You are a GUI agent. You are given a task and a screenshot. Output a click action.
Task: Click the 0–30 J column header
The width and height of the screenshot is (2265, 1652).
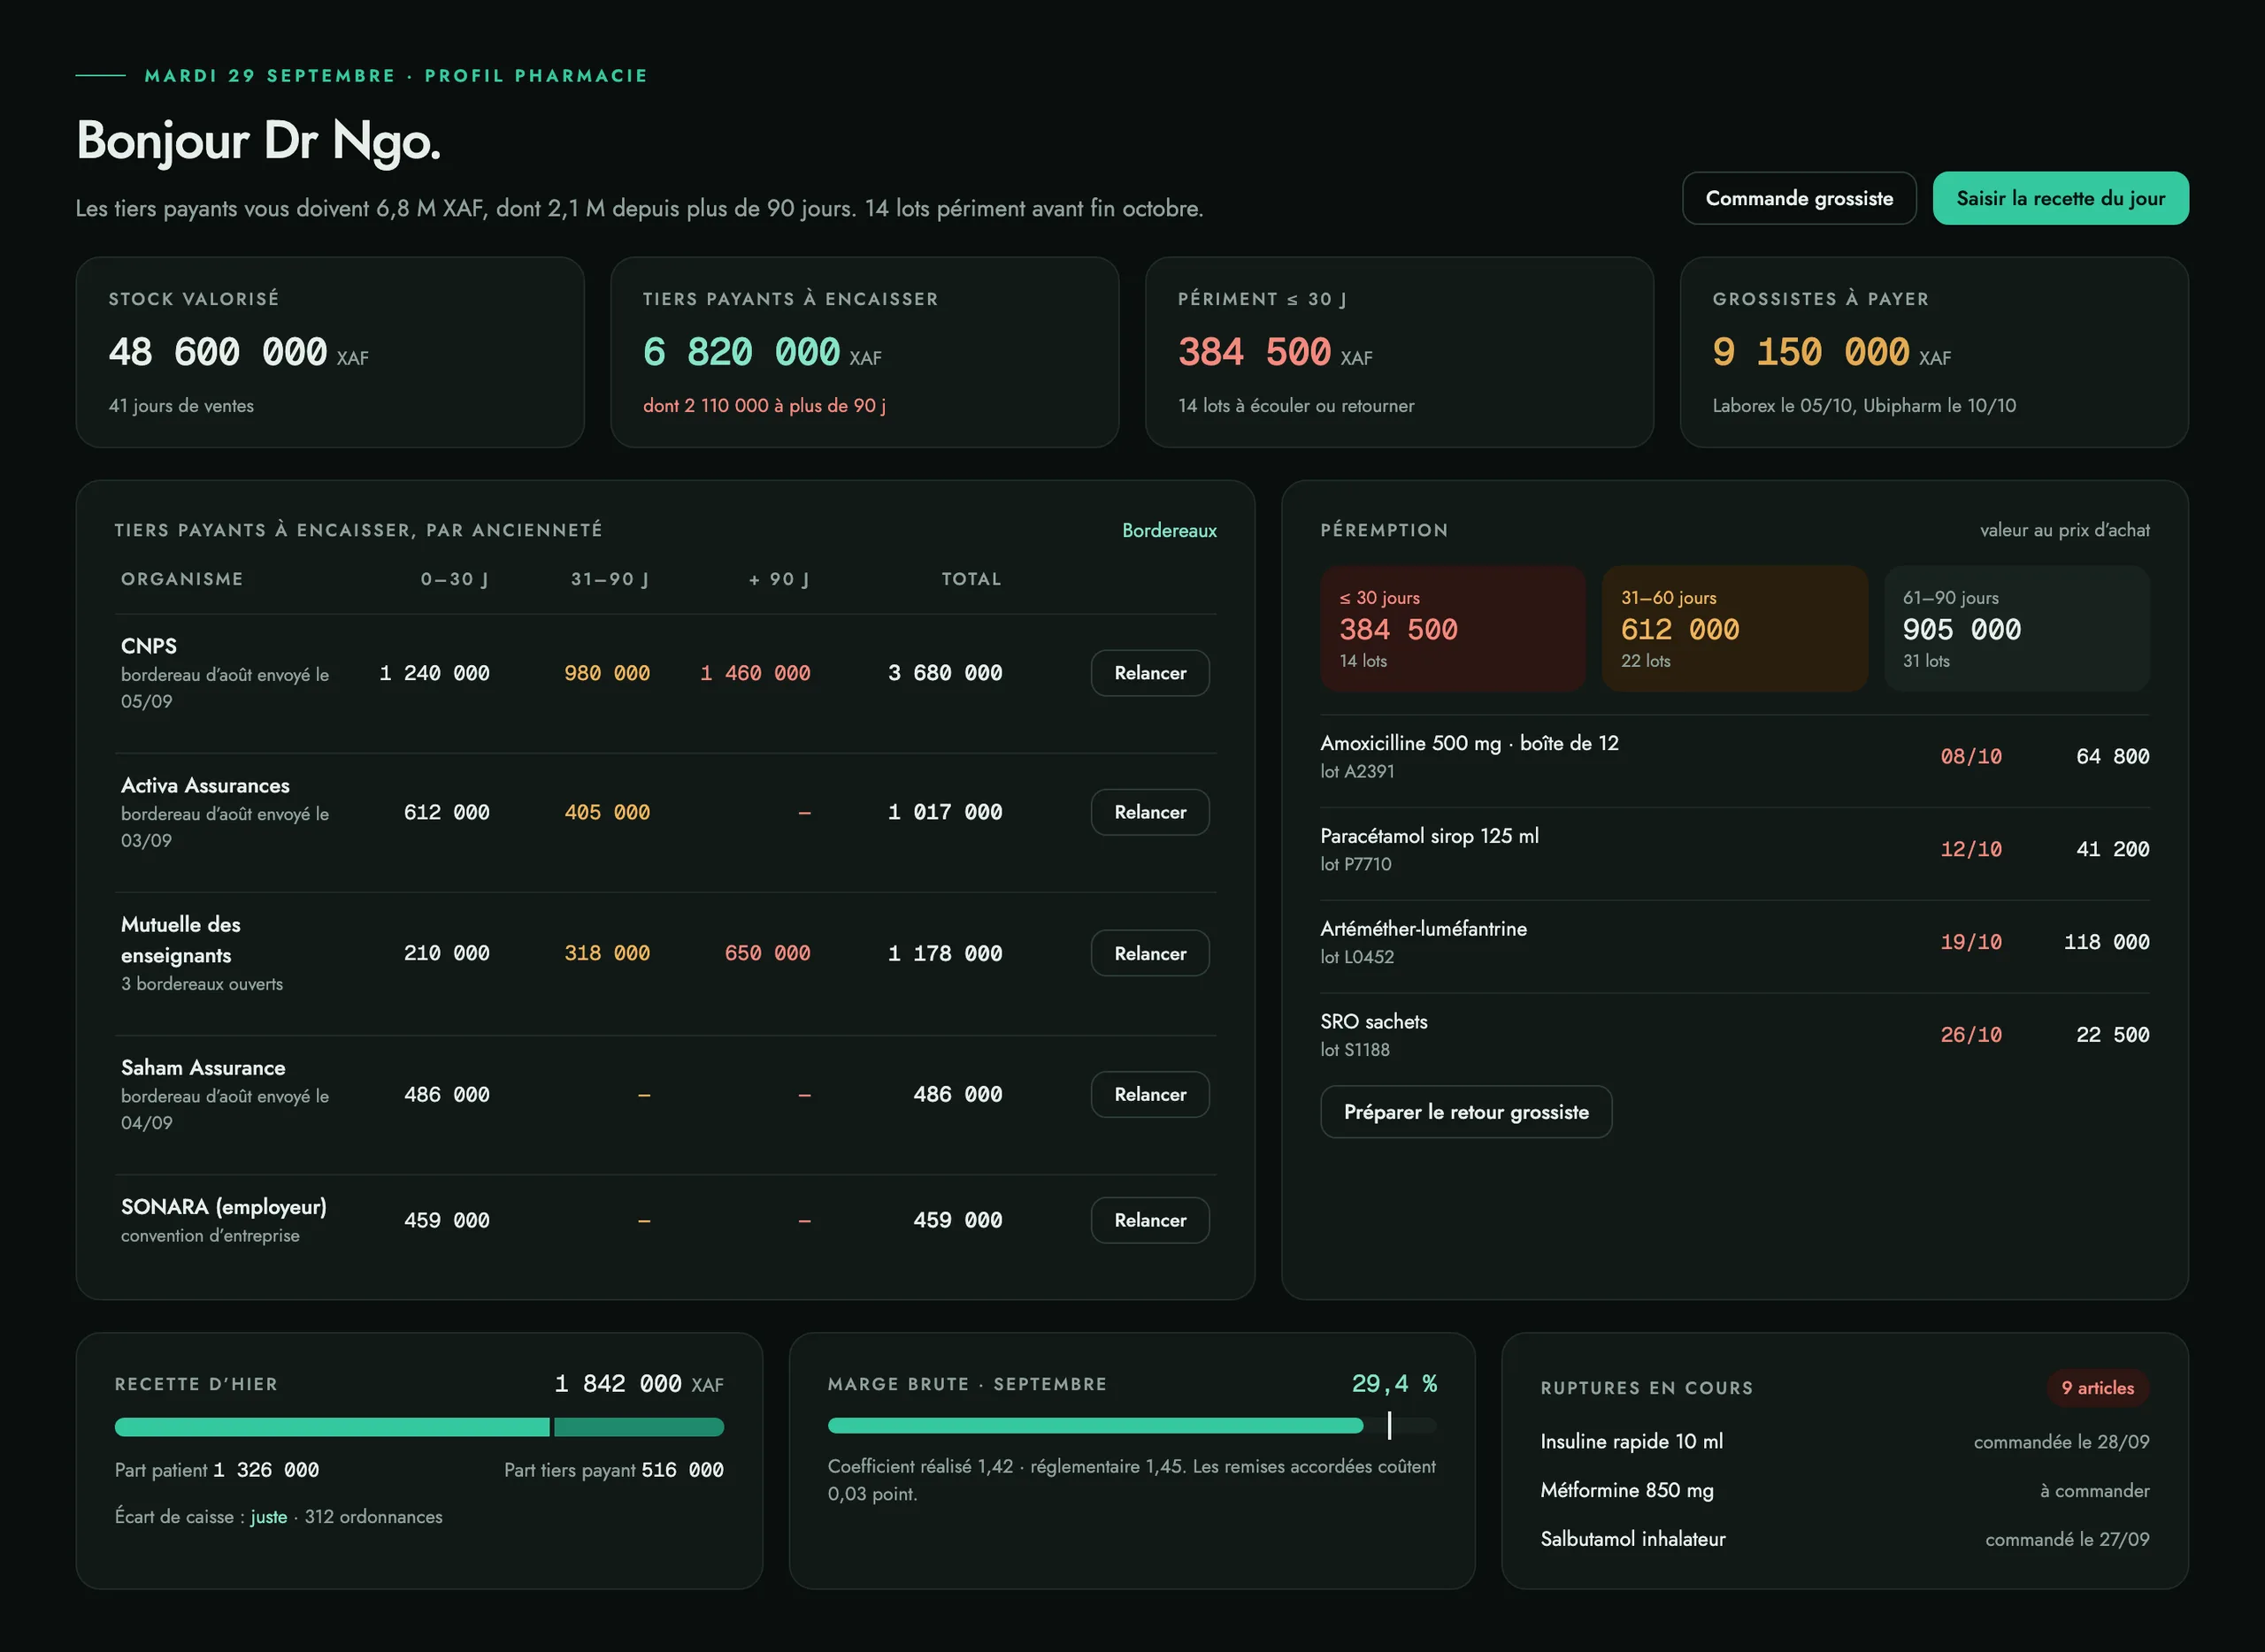454,579
